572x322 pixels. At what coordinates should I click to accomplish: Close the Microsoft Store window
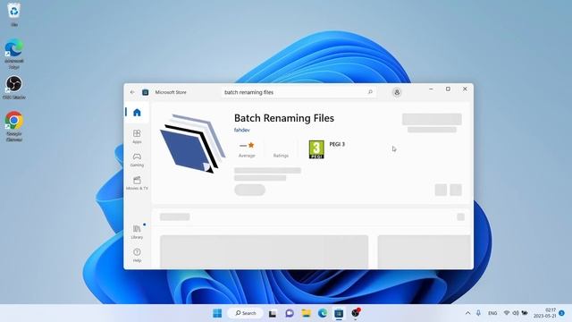click(465, 89)
